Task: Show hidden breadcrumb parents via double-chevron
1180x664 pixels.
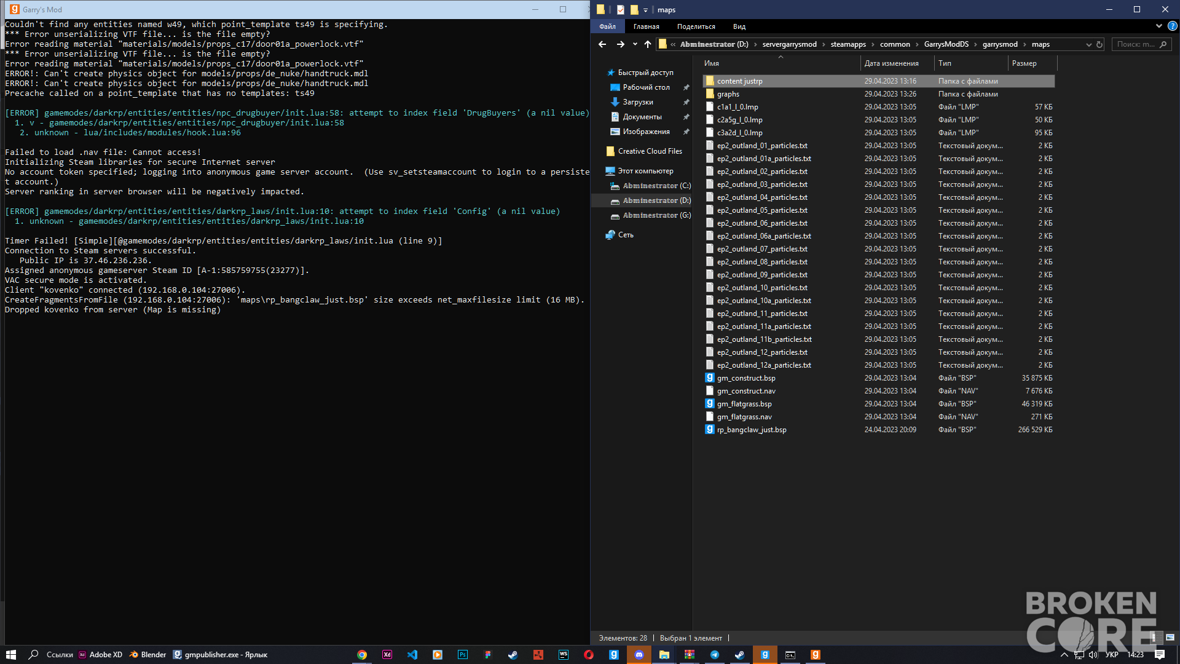Action: click(674, 44)
